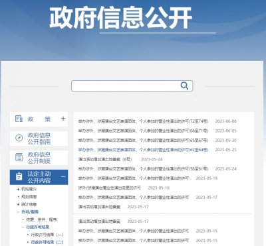Image resolution: width=266 pixels, height=246 pixels.
Task: Open the 涉外/涉港澳台营业性演出变更的许可 link
Action: click(x=110, y=188)
